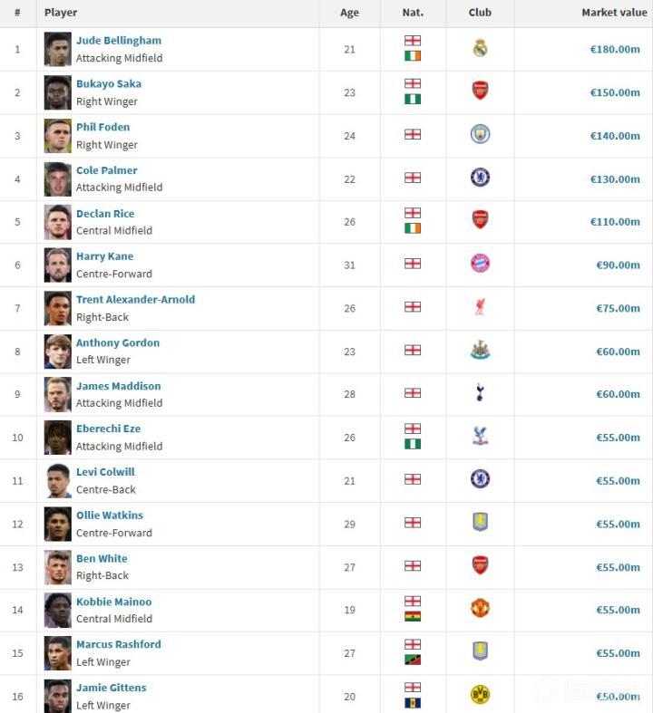Open the Newcastle United crest for Anthony Gordon
This screenshot has height=713, width=653.
(x=480, y=351)
